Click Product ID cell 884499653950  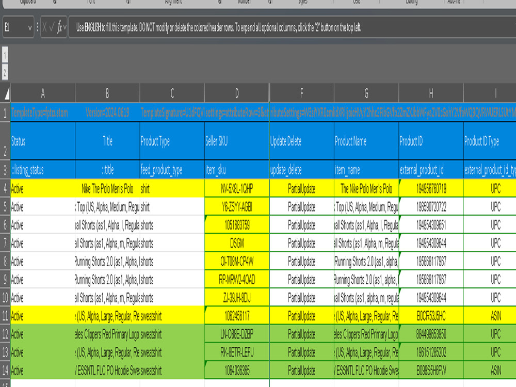431,334
